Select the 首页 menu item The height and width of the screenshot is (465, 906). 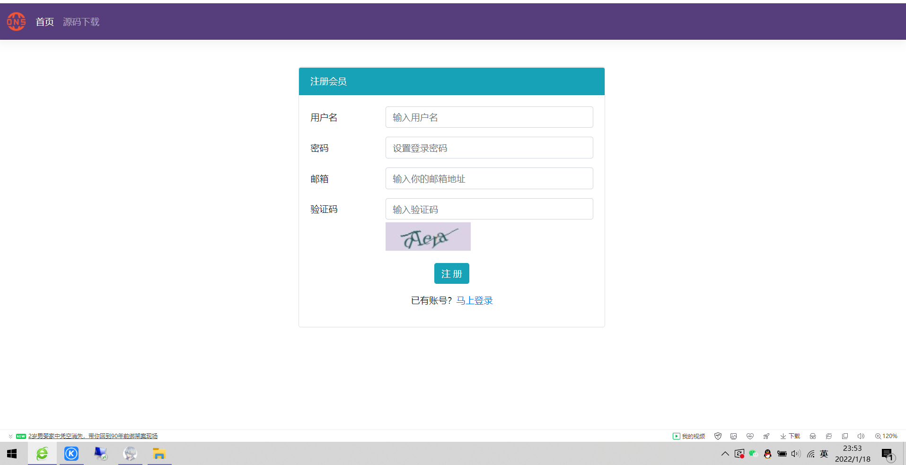point(44,22)
